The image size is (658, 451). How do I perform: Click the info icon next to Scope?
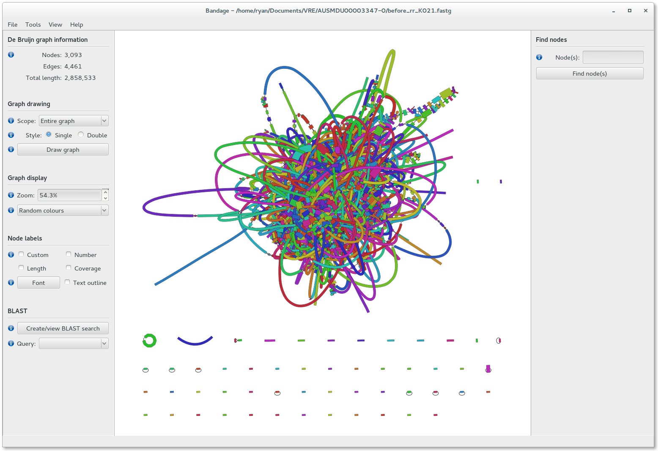(11, 120)
